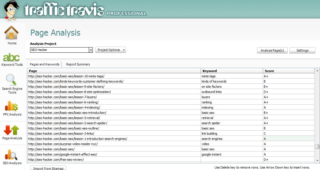Viewport: 320px width, 170px height.
Task: Click Import from Sitemap button
Action: click(48, 168)
